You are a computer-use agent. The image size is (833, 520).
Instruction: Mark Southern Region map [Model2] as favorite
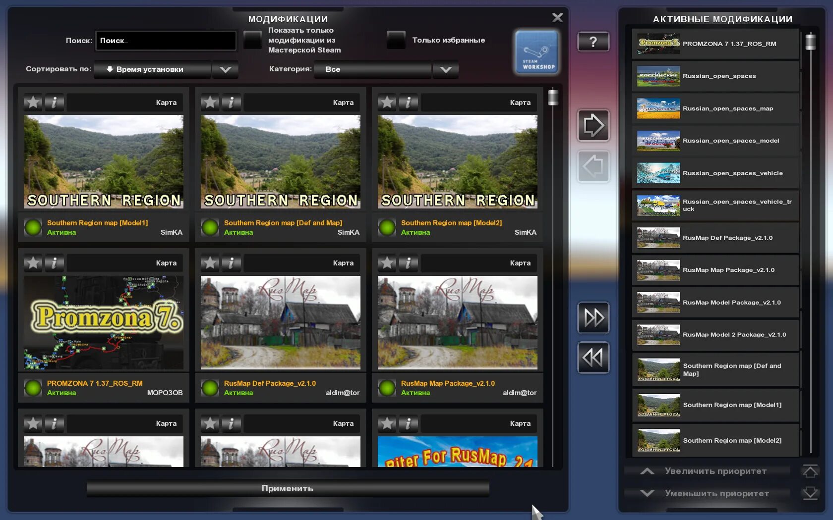point(387,103)
